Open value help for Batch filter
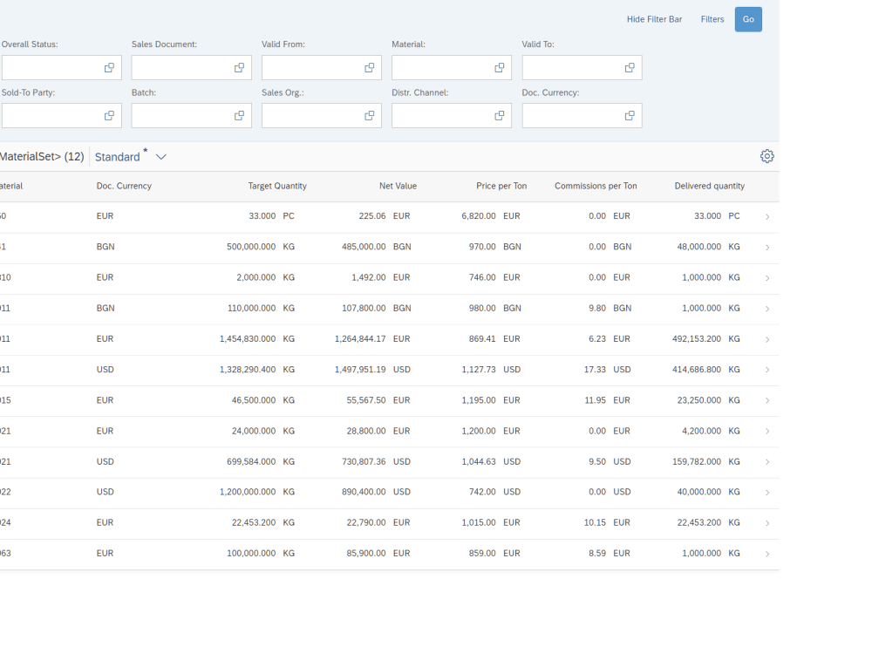872x654 pixels. click(x=239, y=115)
